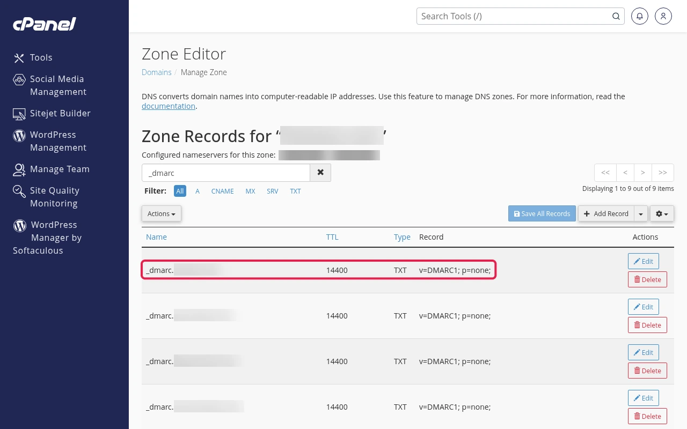
Task: Sort records by Type column
Action: 402,237
